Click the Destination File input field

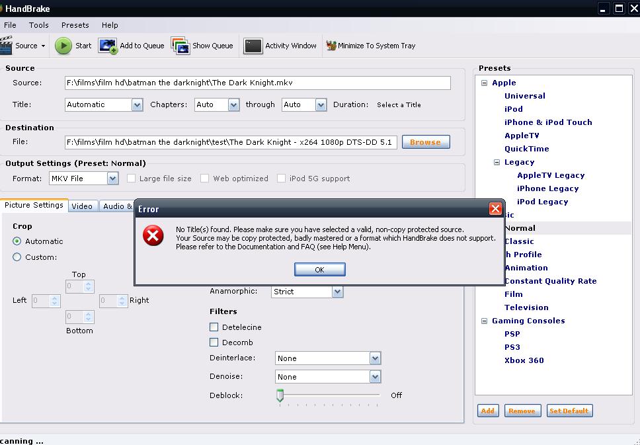[231, 142]
